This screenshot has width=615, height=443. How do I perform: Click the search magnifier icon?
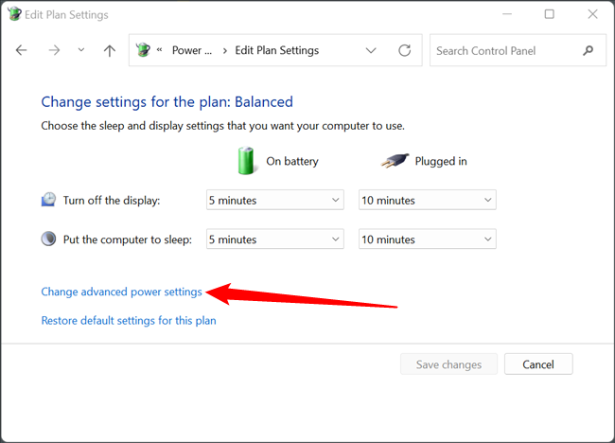[589, 51]
